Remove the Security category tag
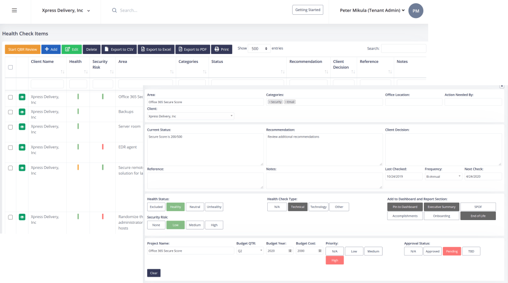This screenshot has height=283, width=508. (269, 102)
